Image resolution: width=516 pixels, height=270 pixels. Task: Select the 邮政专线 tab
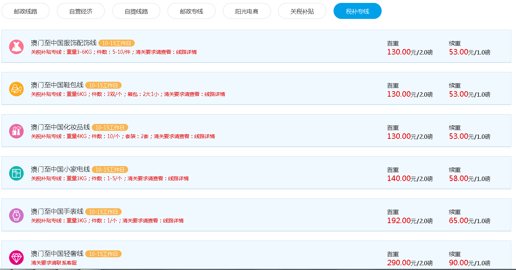[192, 11]
